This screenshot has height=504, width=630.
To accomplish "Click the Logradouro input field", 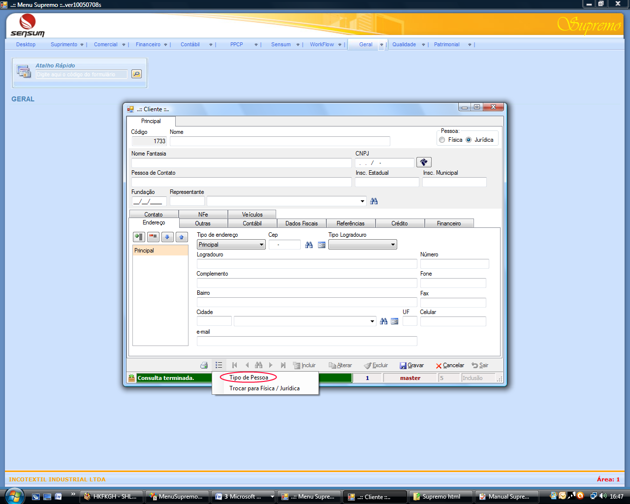I will (307, 264).
